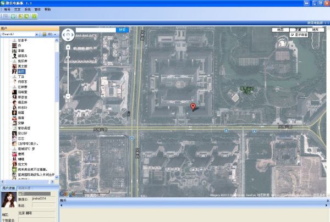Image resolution: width=330 pixels, height=222 pixels.
Task: Click the teal refresh toolbar icon
Action: 13,16
